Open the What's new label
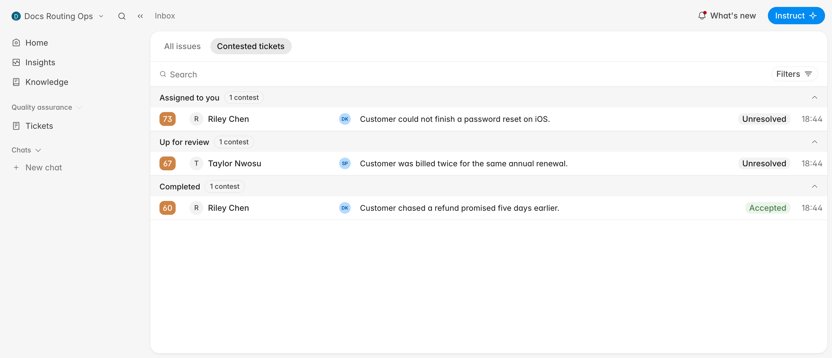 (x=733, y=16)
